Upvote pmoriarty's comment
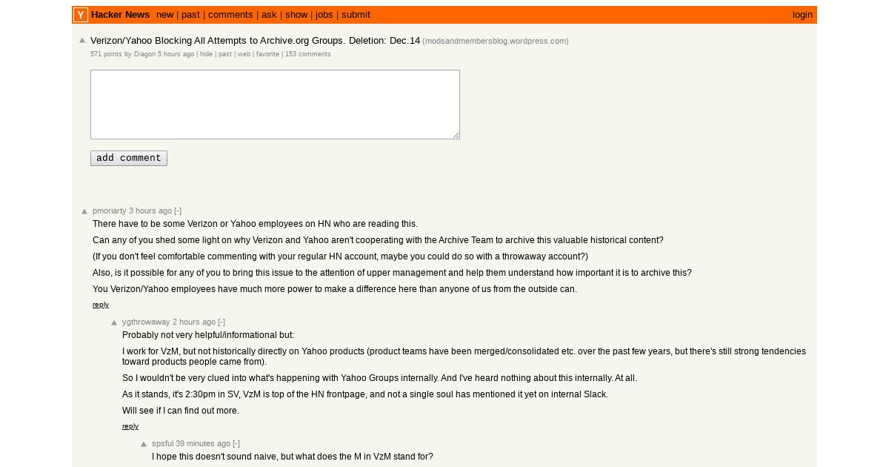Viewport: 889px width, 467px height. [x=84, y=211]
